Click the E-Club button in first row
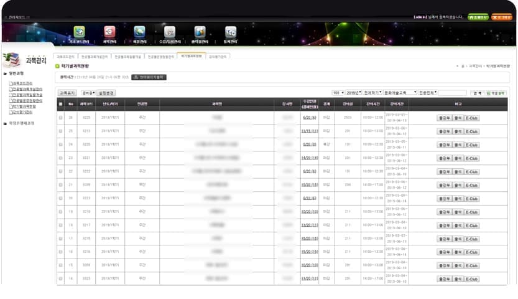The image size is (518, 299). tap(472, 118)
